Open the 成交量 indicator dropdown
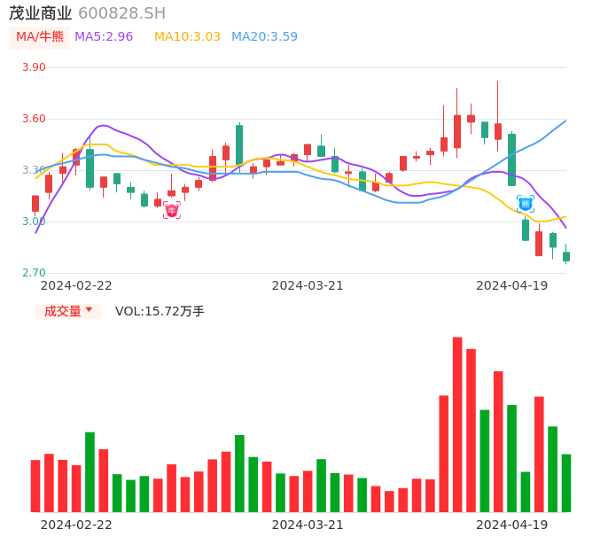Viewport: 608px width, 537px height. point(68,311)
